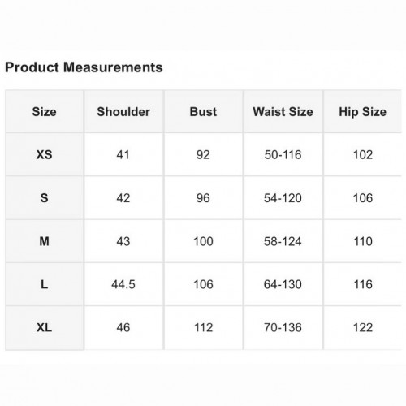Select the Size column header
The height and width of the screenshot is (406, 406).
pyautogui.click(x=45, y=112)
